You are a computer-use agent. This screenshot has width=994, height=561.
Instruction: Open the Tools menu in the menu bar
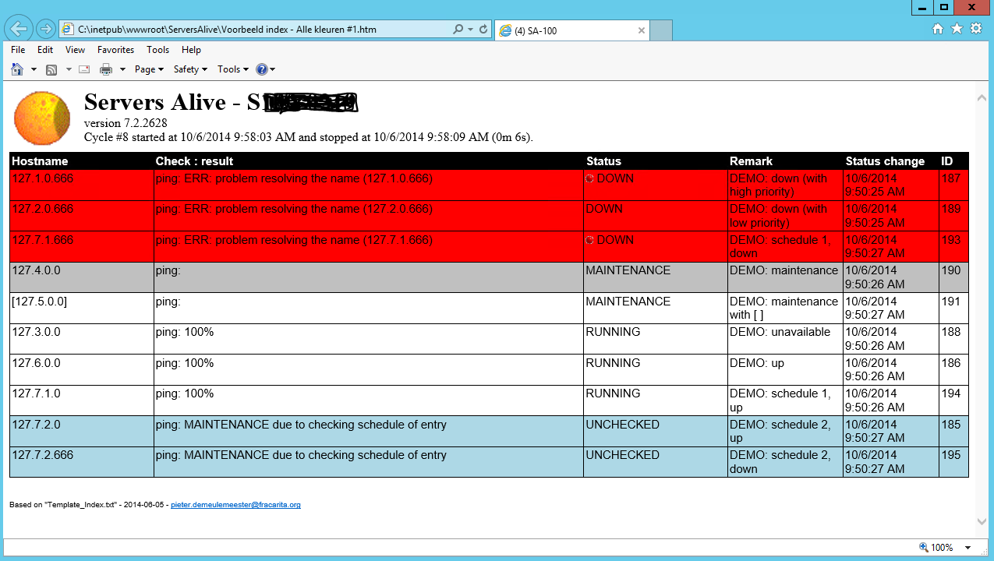tap(158, 50)
